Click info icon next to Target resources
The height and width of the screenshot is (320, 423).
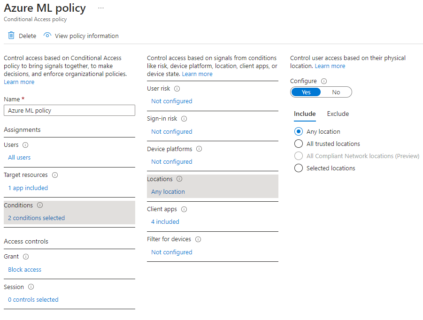[x=55, y=175]
